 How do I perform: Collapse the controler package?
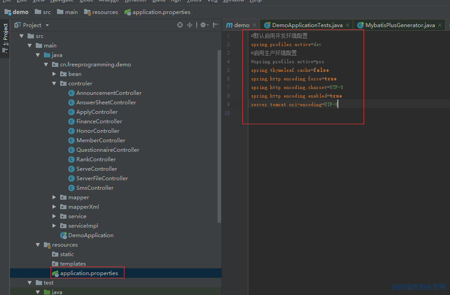coord(54,84)
